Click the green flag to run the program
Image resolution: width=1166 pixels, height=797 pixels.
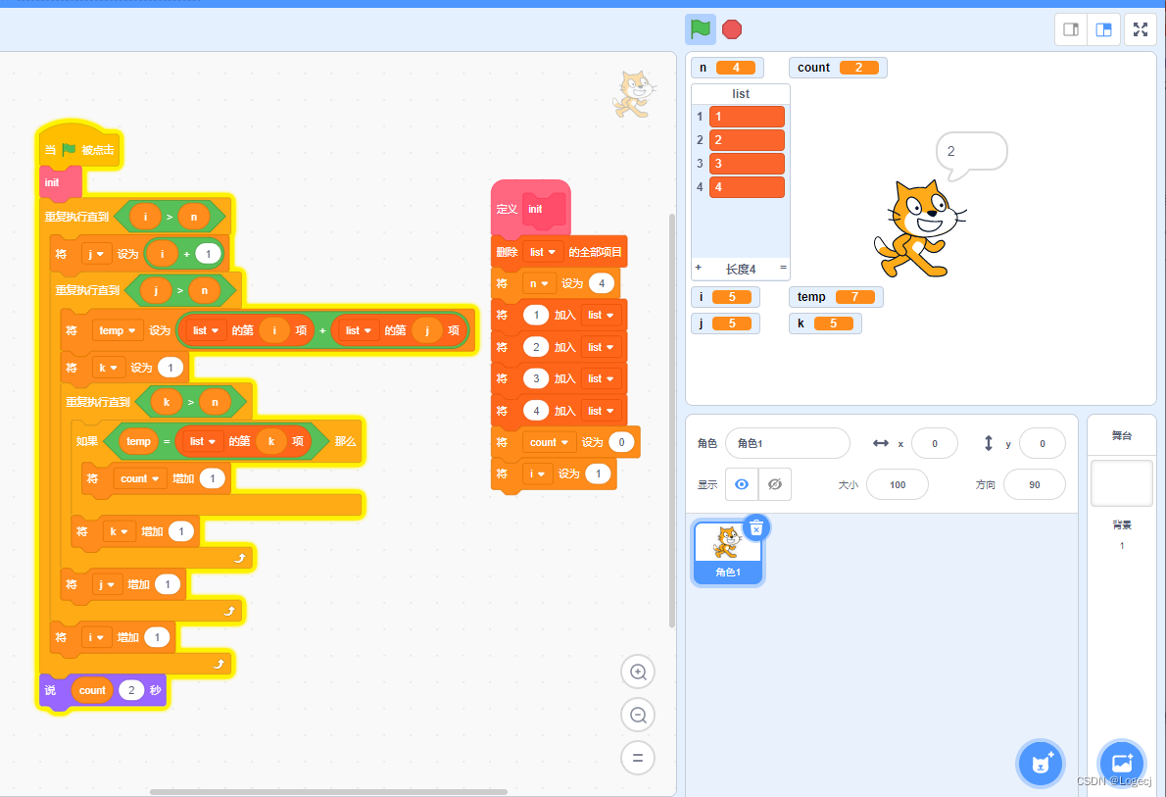pos(700,29)
